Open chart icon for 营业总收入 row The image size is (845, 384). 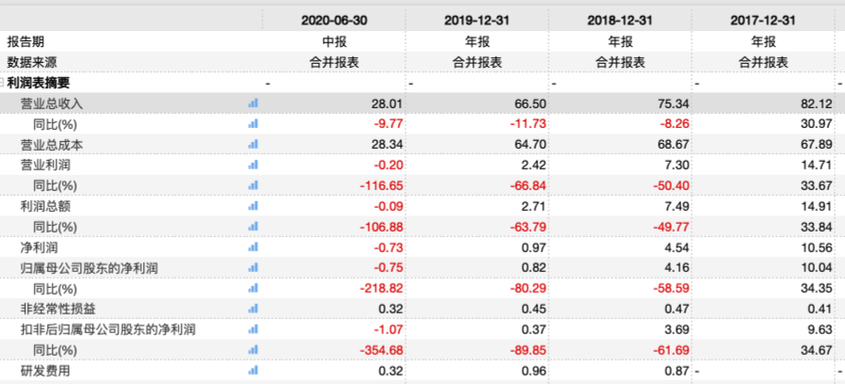[253, 103]
